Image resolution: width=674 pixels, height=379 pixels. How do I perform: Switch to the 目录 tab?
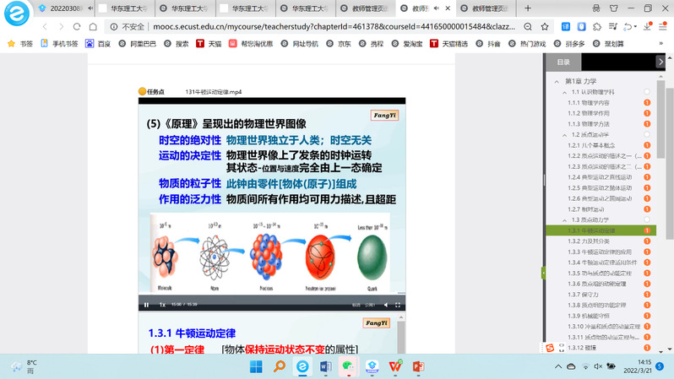[x=563, y=62]
